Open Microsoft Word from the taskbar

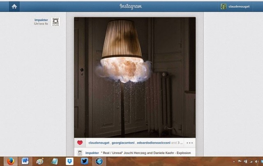25,161
